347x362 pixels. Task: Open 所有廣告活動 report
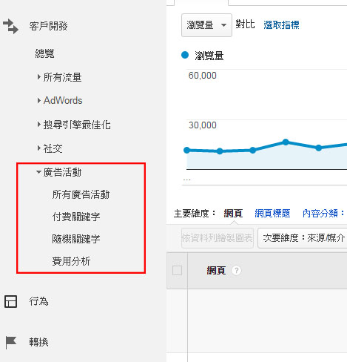coord(81,194)
